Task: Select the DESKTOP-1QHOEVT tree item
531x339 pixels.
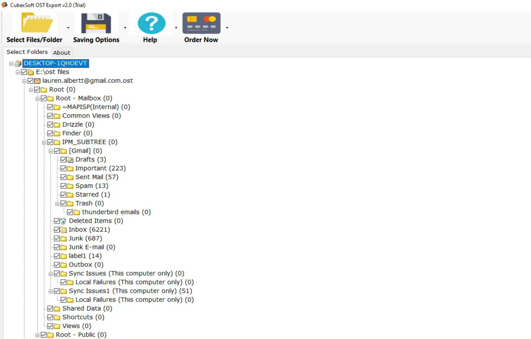Action: tap(55, 63)
